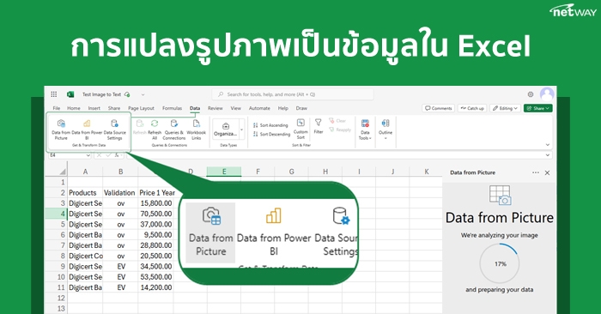
Task: Click the green Excel logo icon
Action: click(x=70, y=94)
